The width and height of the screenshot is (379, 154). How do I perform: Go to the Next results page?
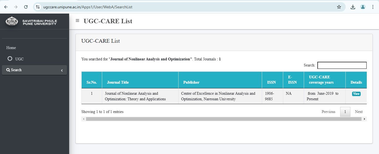[359, 112]
